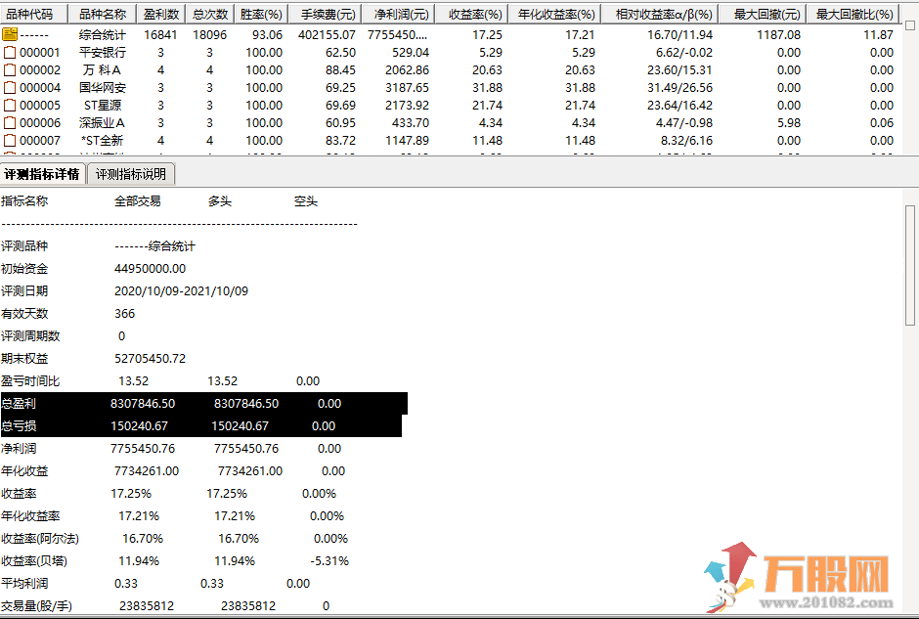Select the *ST全新 stock name
This screenshot has height=619, width=919.
[x=102, y=141]
